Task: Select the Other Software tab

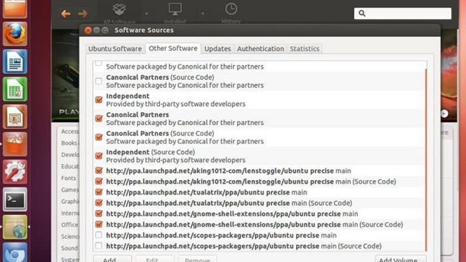Action: pyautogui.click(x=173, y=49)
